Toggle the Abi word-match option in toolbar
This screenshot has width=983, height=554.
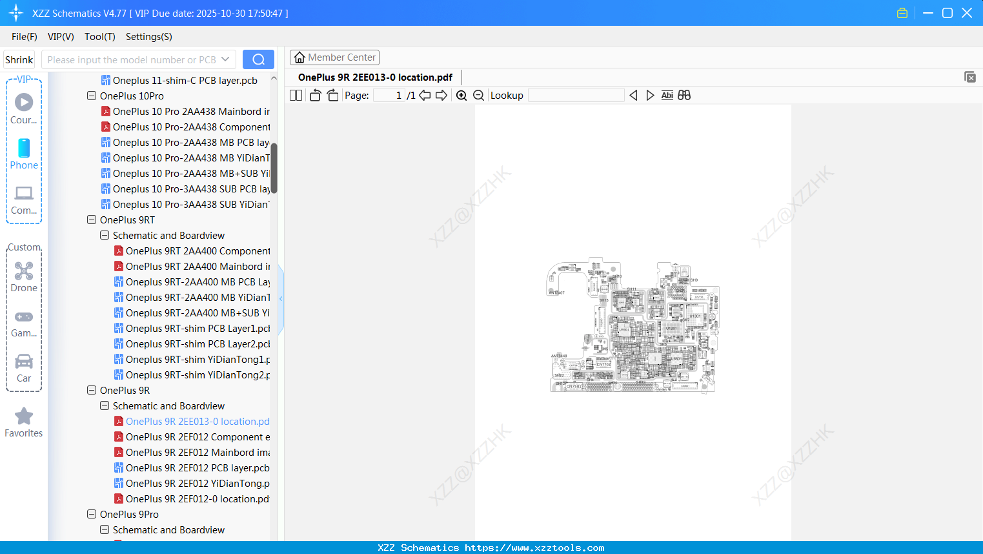pyautogui.click(x=667, y=95)
